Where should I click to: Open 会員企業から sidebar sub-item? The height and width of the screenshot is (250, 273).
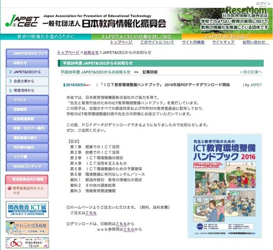tap(27, 81)
